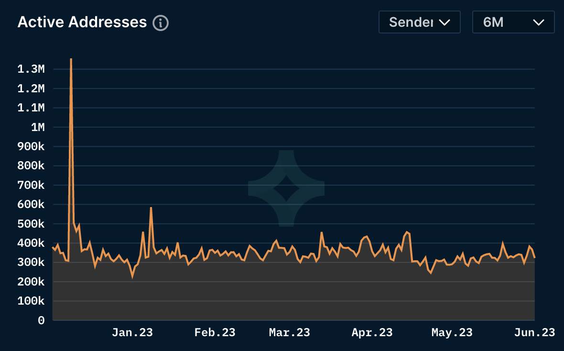Click the 400k y-axis label
Screen dimensions: 564x351
[31, 243]
